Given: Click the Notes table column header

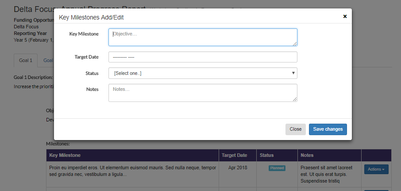Looking at the screenshot, I should [x=307, y=156].
